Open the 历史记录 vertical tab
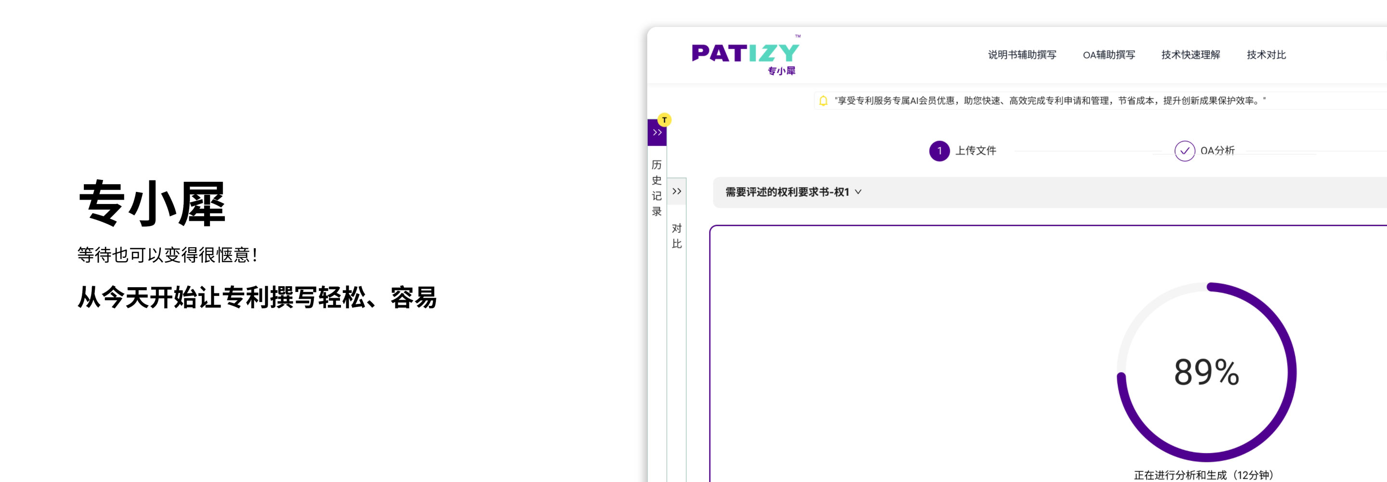 click(x=656, y=188)
